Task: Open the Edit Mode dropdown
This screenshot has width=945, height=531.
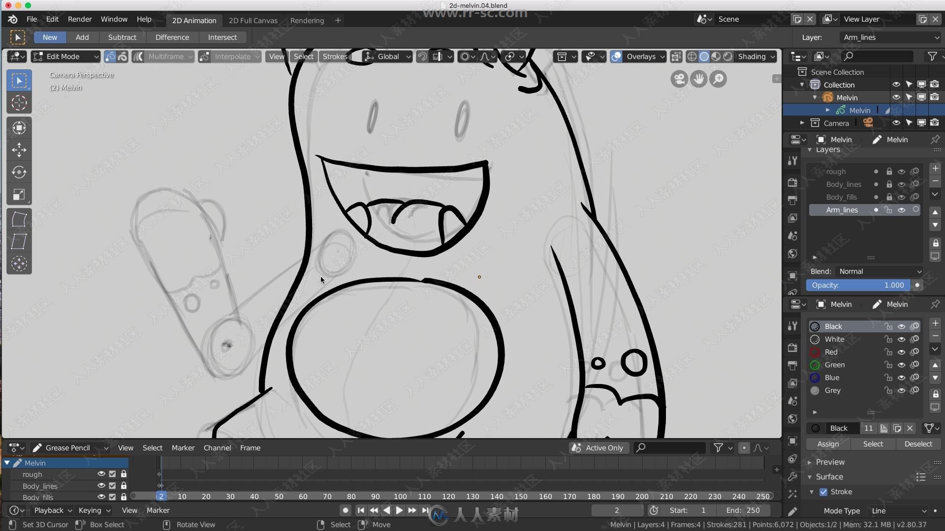Action: coord(65,57)
